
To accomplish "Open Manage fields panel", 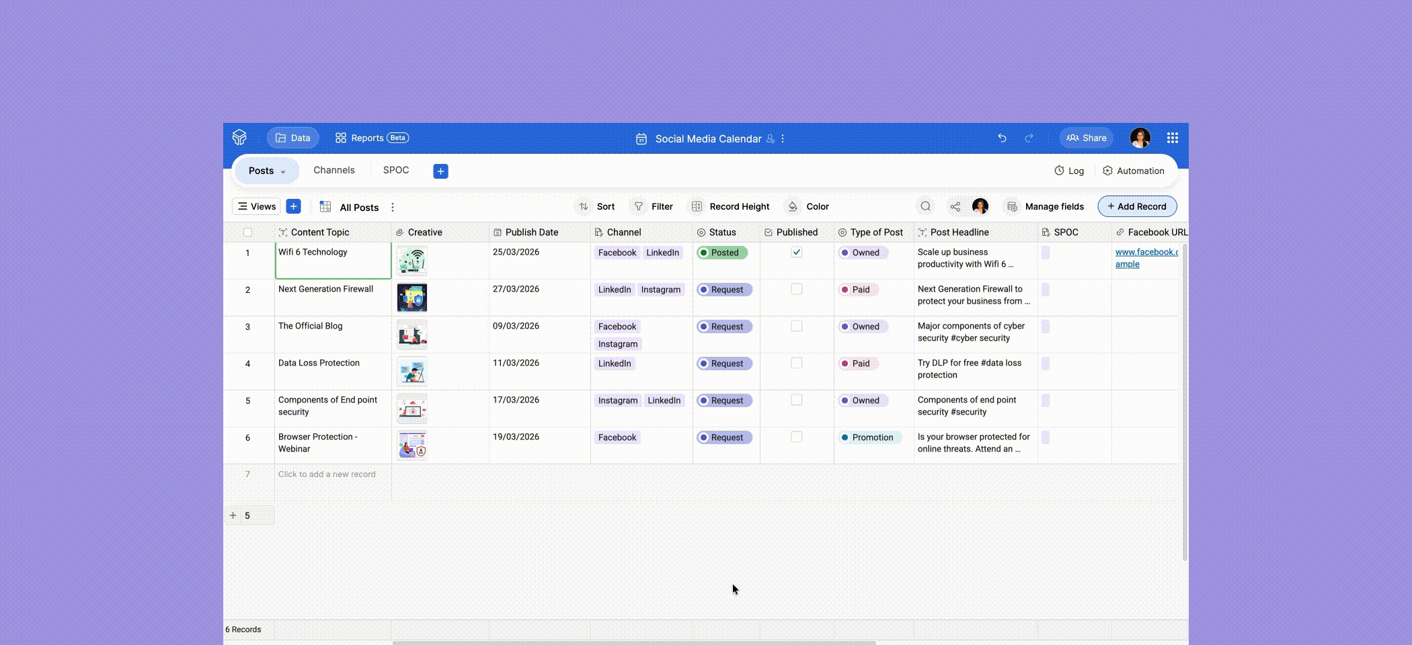I will point(1046,206).
